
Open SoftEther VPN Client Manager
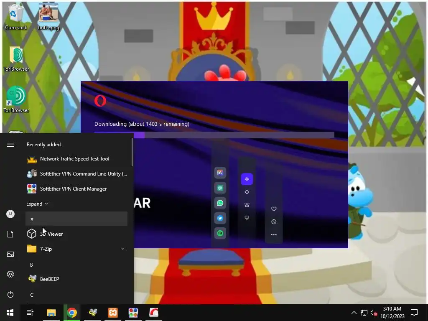coord(76,189)
